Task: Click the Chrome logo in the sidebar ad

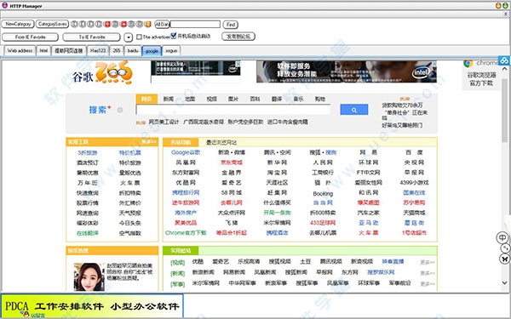Action: (x=468, y=63)
